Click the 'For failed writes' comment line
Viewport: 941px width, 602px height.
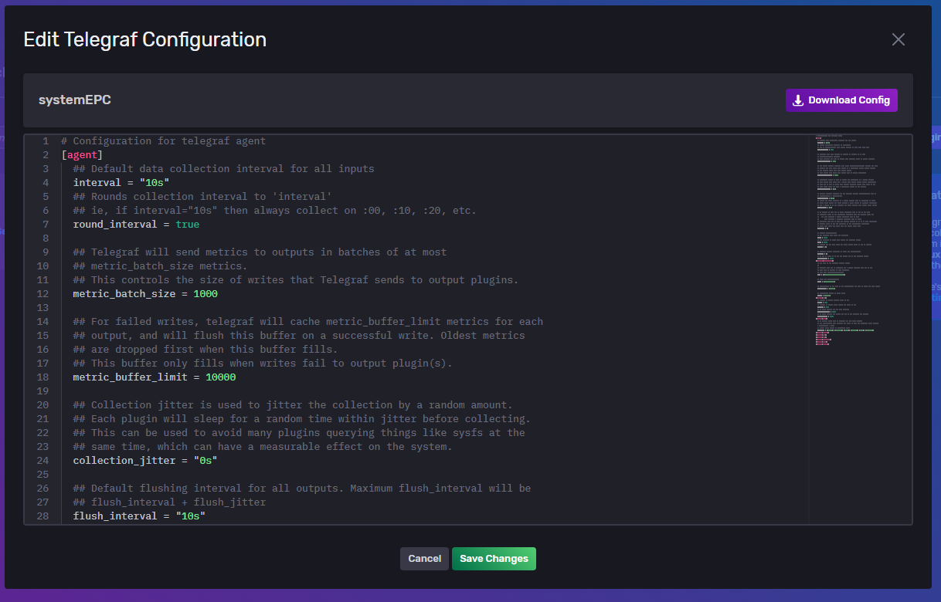(x=308, y=322)
